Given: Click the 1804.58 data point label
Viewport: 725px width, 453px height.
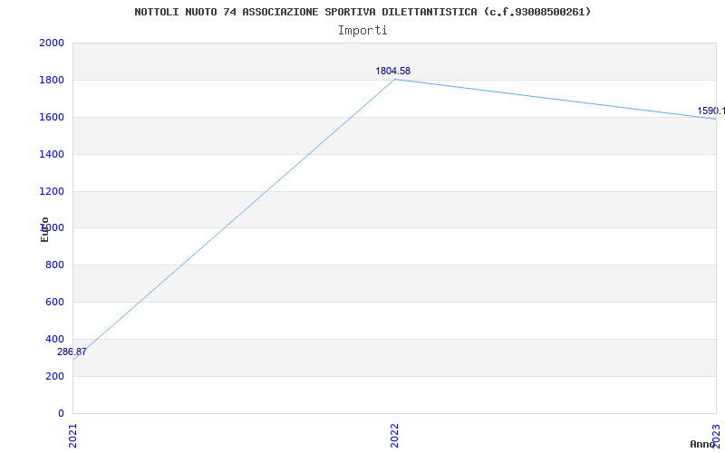Looking at the screenshot, I should point(392,72).
